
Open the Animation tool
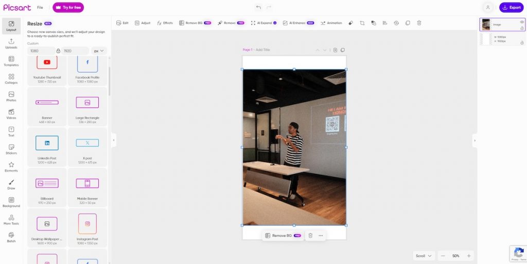tap(331, 23)
